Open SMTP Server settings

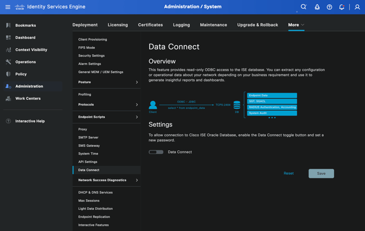click(88, 137)
